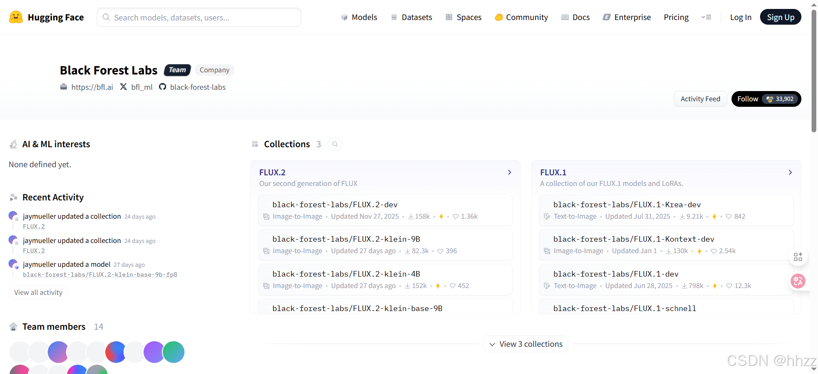Click the like heart on FLUX.2-klein-4B
The height and width of the screenshot is (374, 818).
click(452, 286)
